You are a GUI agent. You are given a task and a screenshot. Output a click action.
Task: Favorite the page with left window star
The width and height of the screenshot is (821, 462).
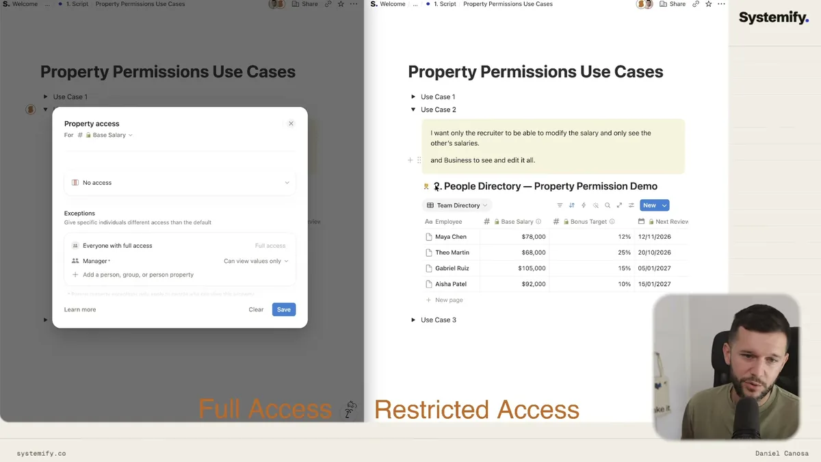(341, 4)
